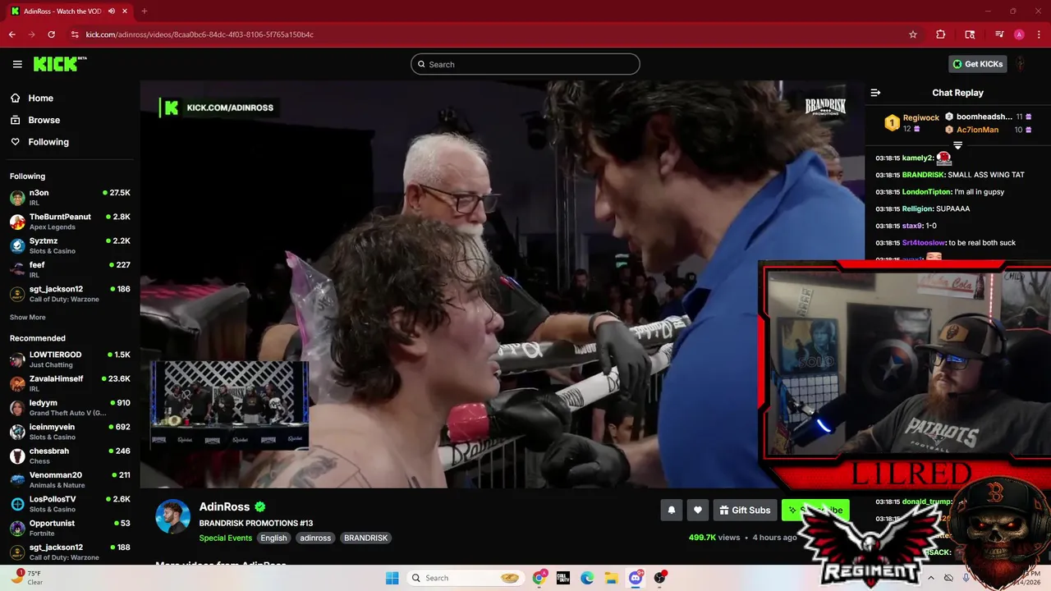The image size is (1051, 591).
Task: Click the picture-in-picture panel thumbnail
Action: [x=230, y=405]
